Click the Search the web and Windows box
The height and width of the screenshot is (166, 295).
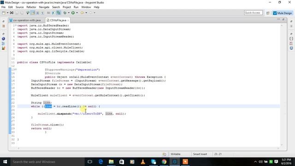[x=47, y=162]
